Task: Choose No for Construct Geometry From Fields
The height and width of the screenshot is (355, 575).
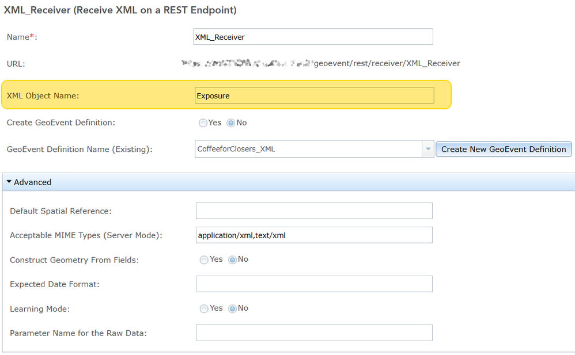Action: point(233,260)
